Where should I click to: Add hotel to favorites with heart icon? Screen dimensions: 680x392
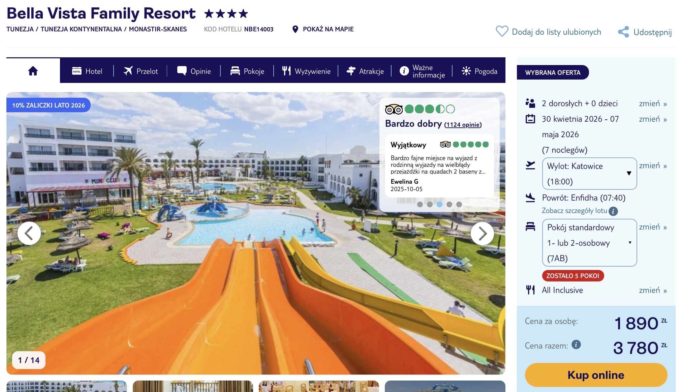point(502,32)
